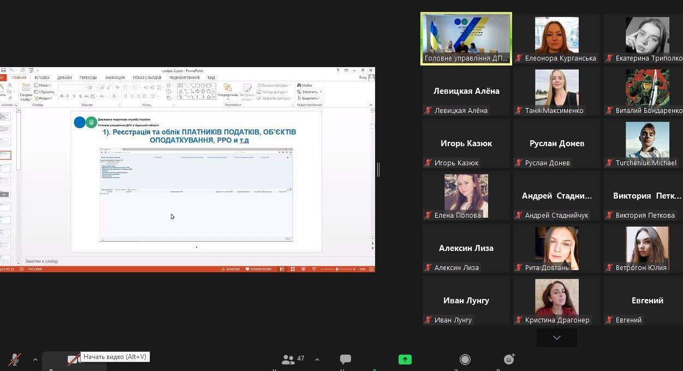Screen dimensions: 683x371
Task: Unmute the microphone in Zoom toolbar
Action: [x=15, y=360]
